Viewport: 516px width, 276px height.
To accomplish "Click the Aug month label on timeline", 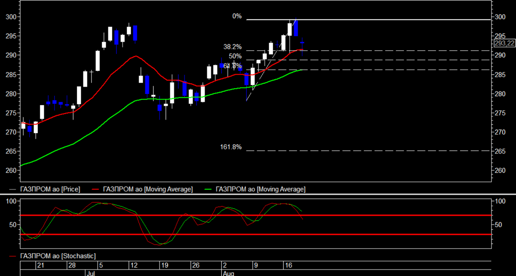I will 228,273.
